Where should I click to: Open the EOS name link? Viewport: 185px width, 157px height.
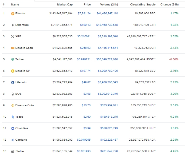tap(18, 94)
